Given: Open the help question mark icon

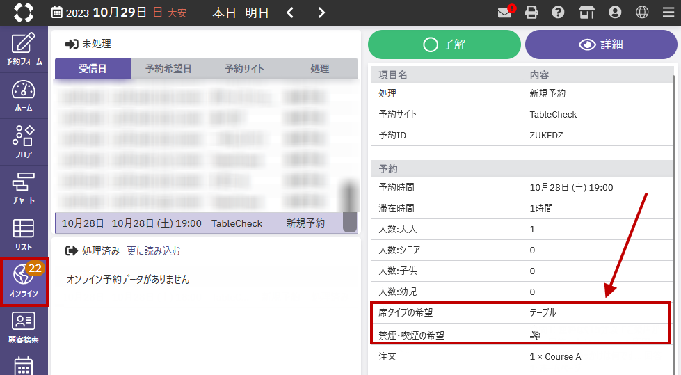Looking at the screenshot, I should point(558,13).
